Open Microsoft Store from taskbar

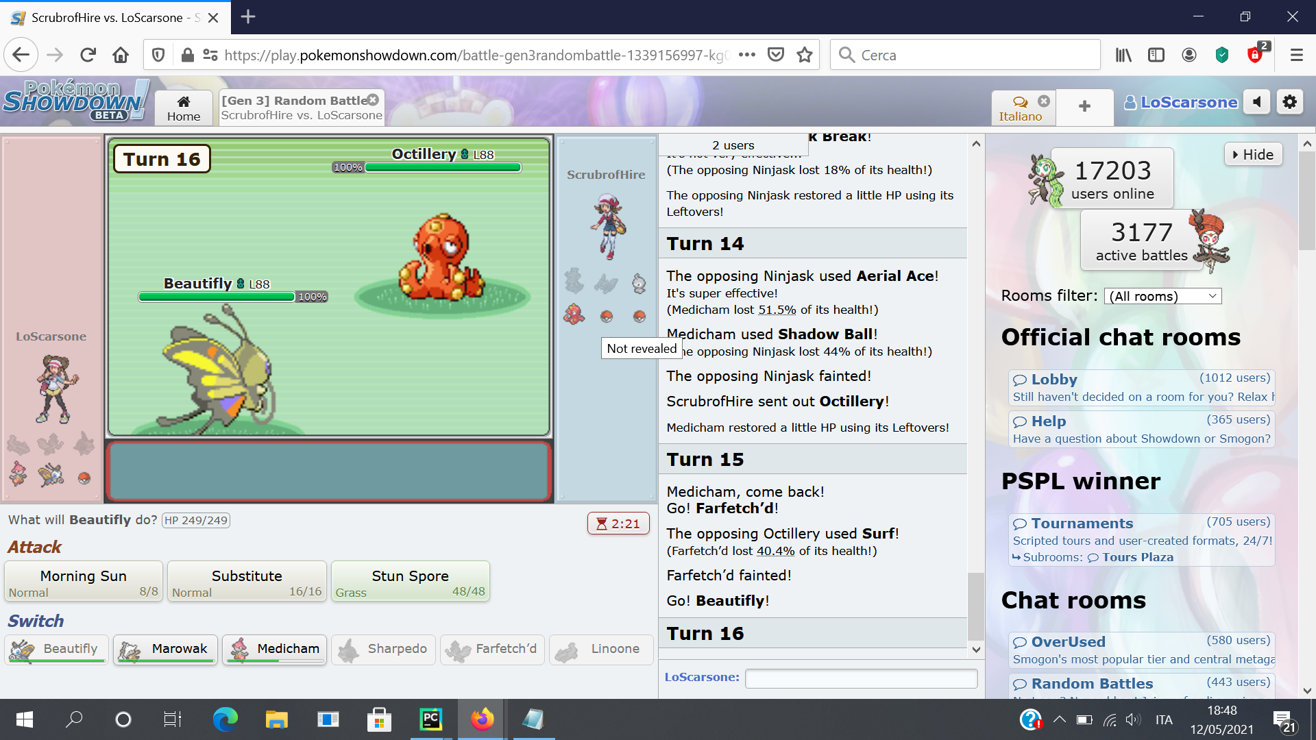coord(379,719)
